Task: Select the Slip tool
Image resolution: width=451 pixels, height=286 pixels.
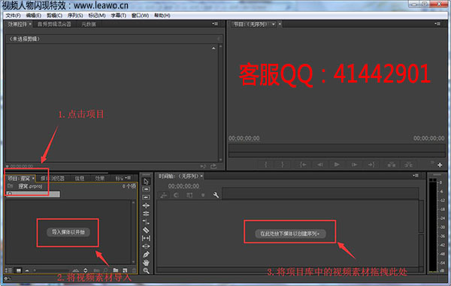Action: pyautogui.click(x=146, y=238)
